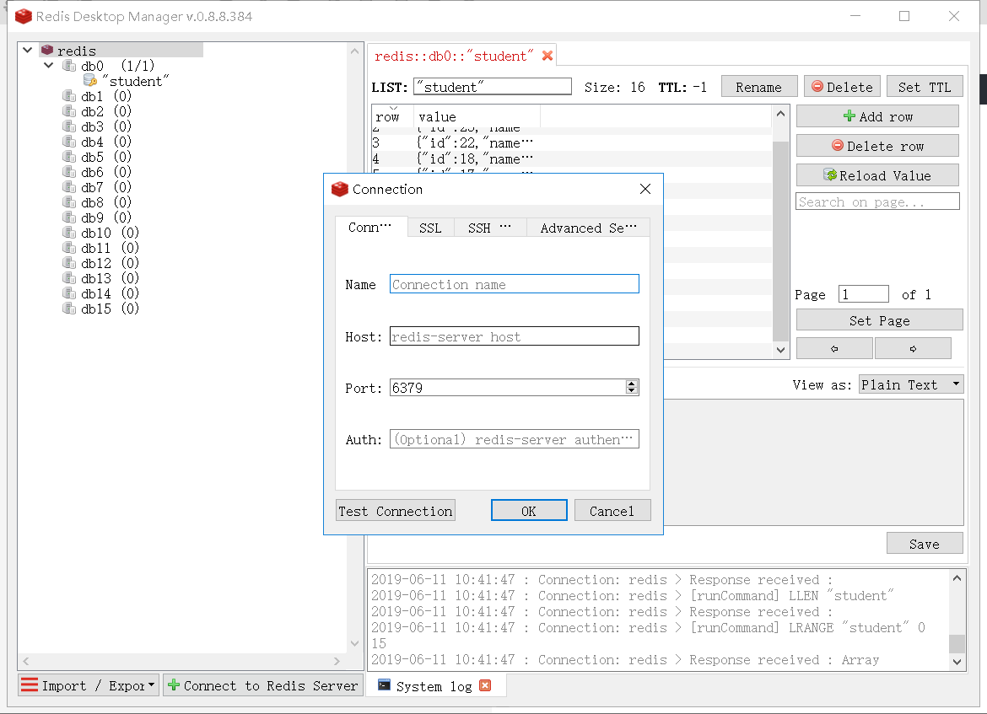Click the Add row button
987x714 pixels.
[x=877, y=116]
